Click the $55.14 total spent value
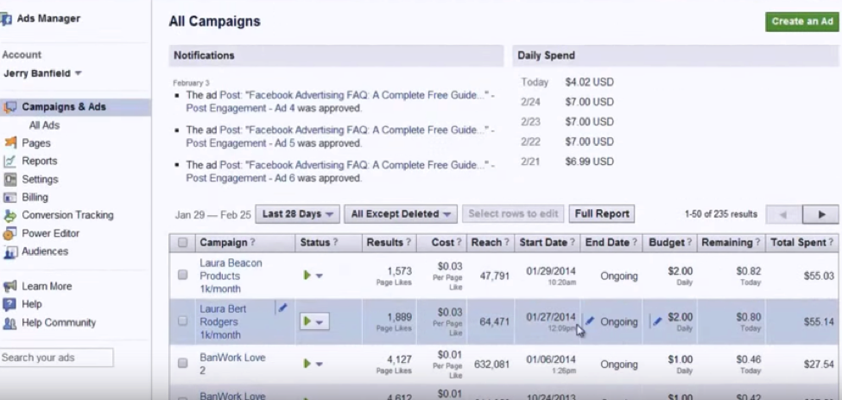Image resolution: width=842 pixels, height=400 pixels. [x=819, y=321]
